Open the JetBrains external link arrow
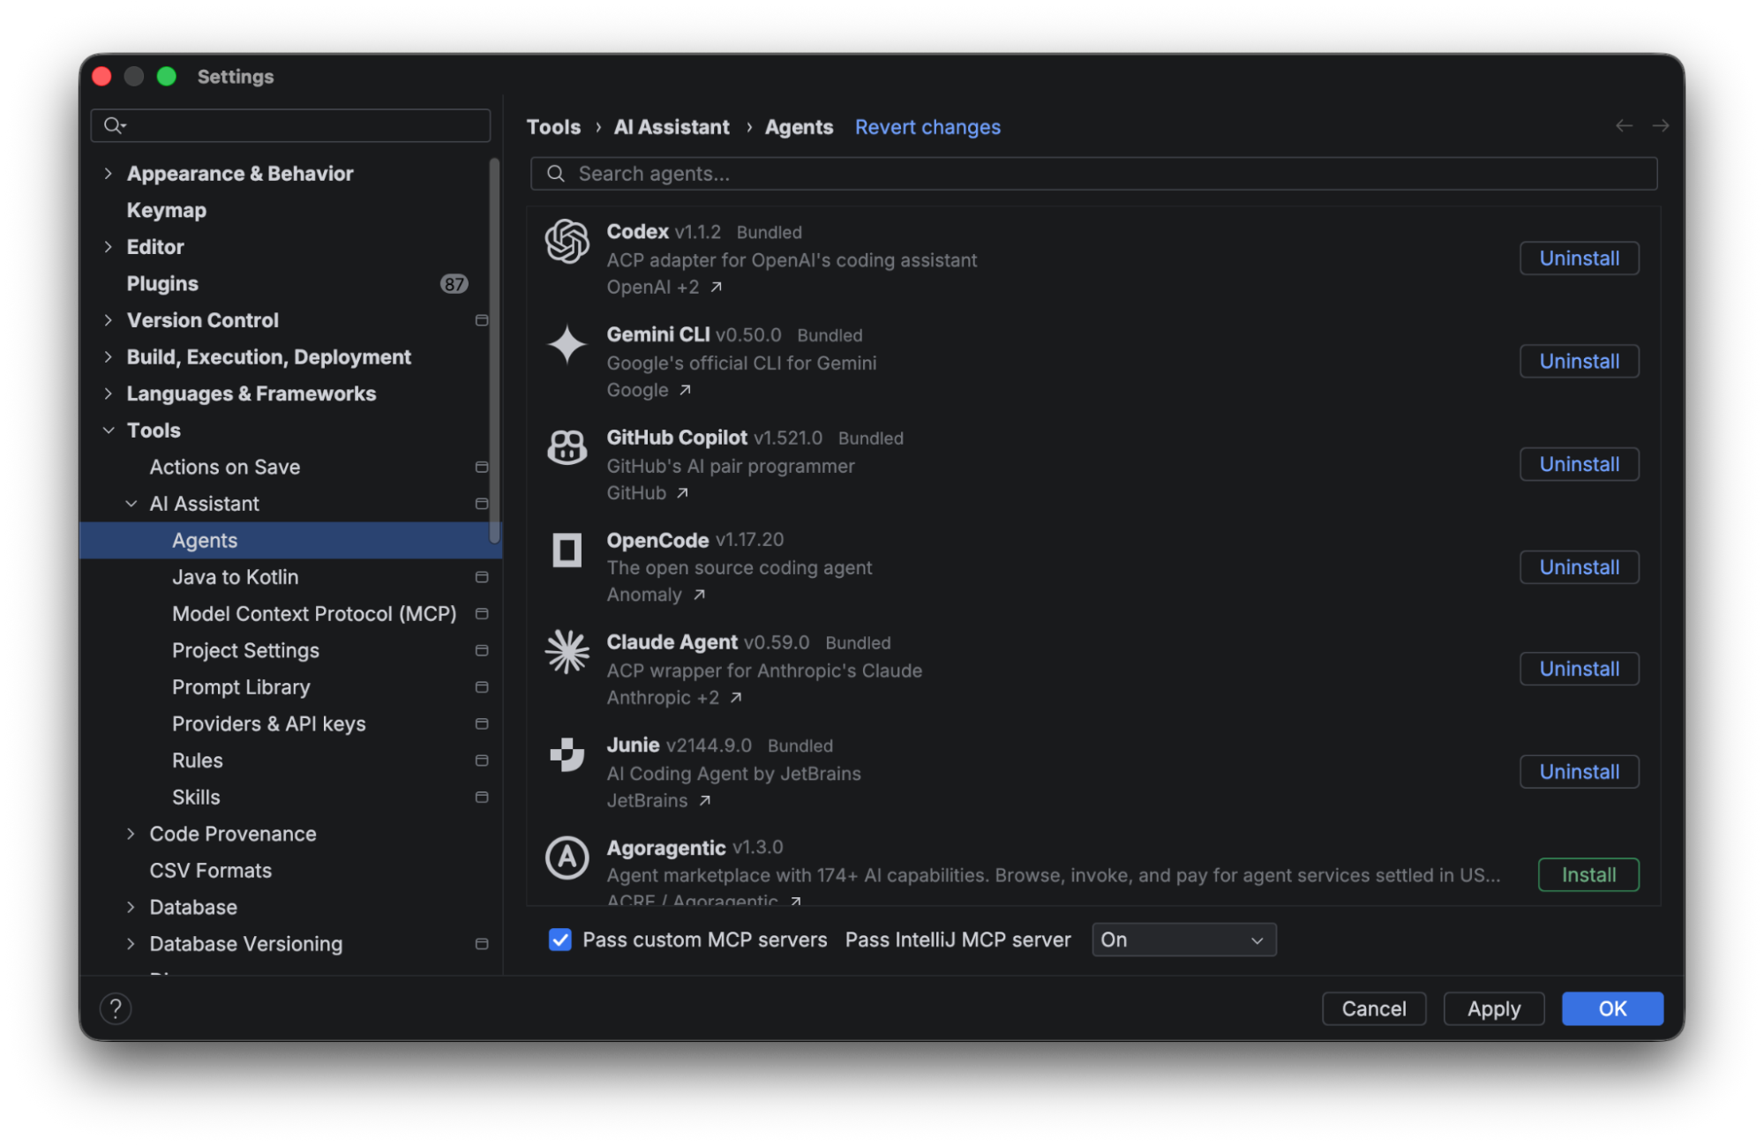The width and height of the screenshot is (1764, 1146). pyautogui.click(x=704, y=801)
